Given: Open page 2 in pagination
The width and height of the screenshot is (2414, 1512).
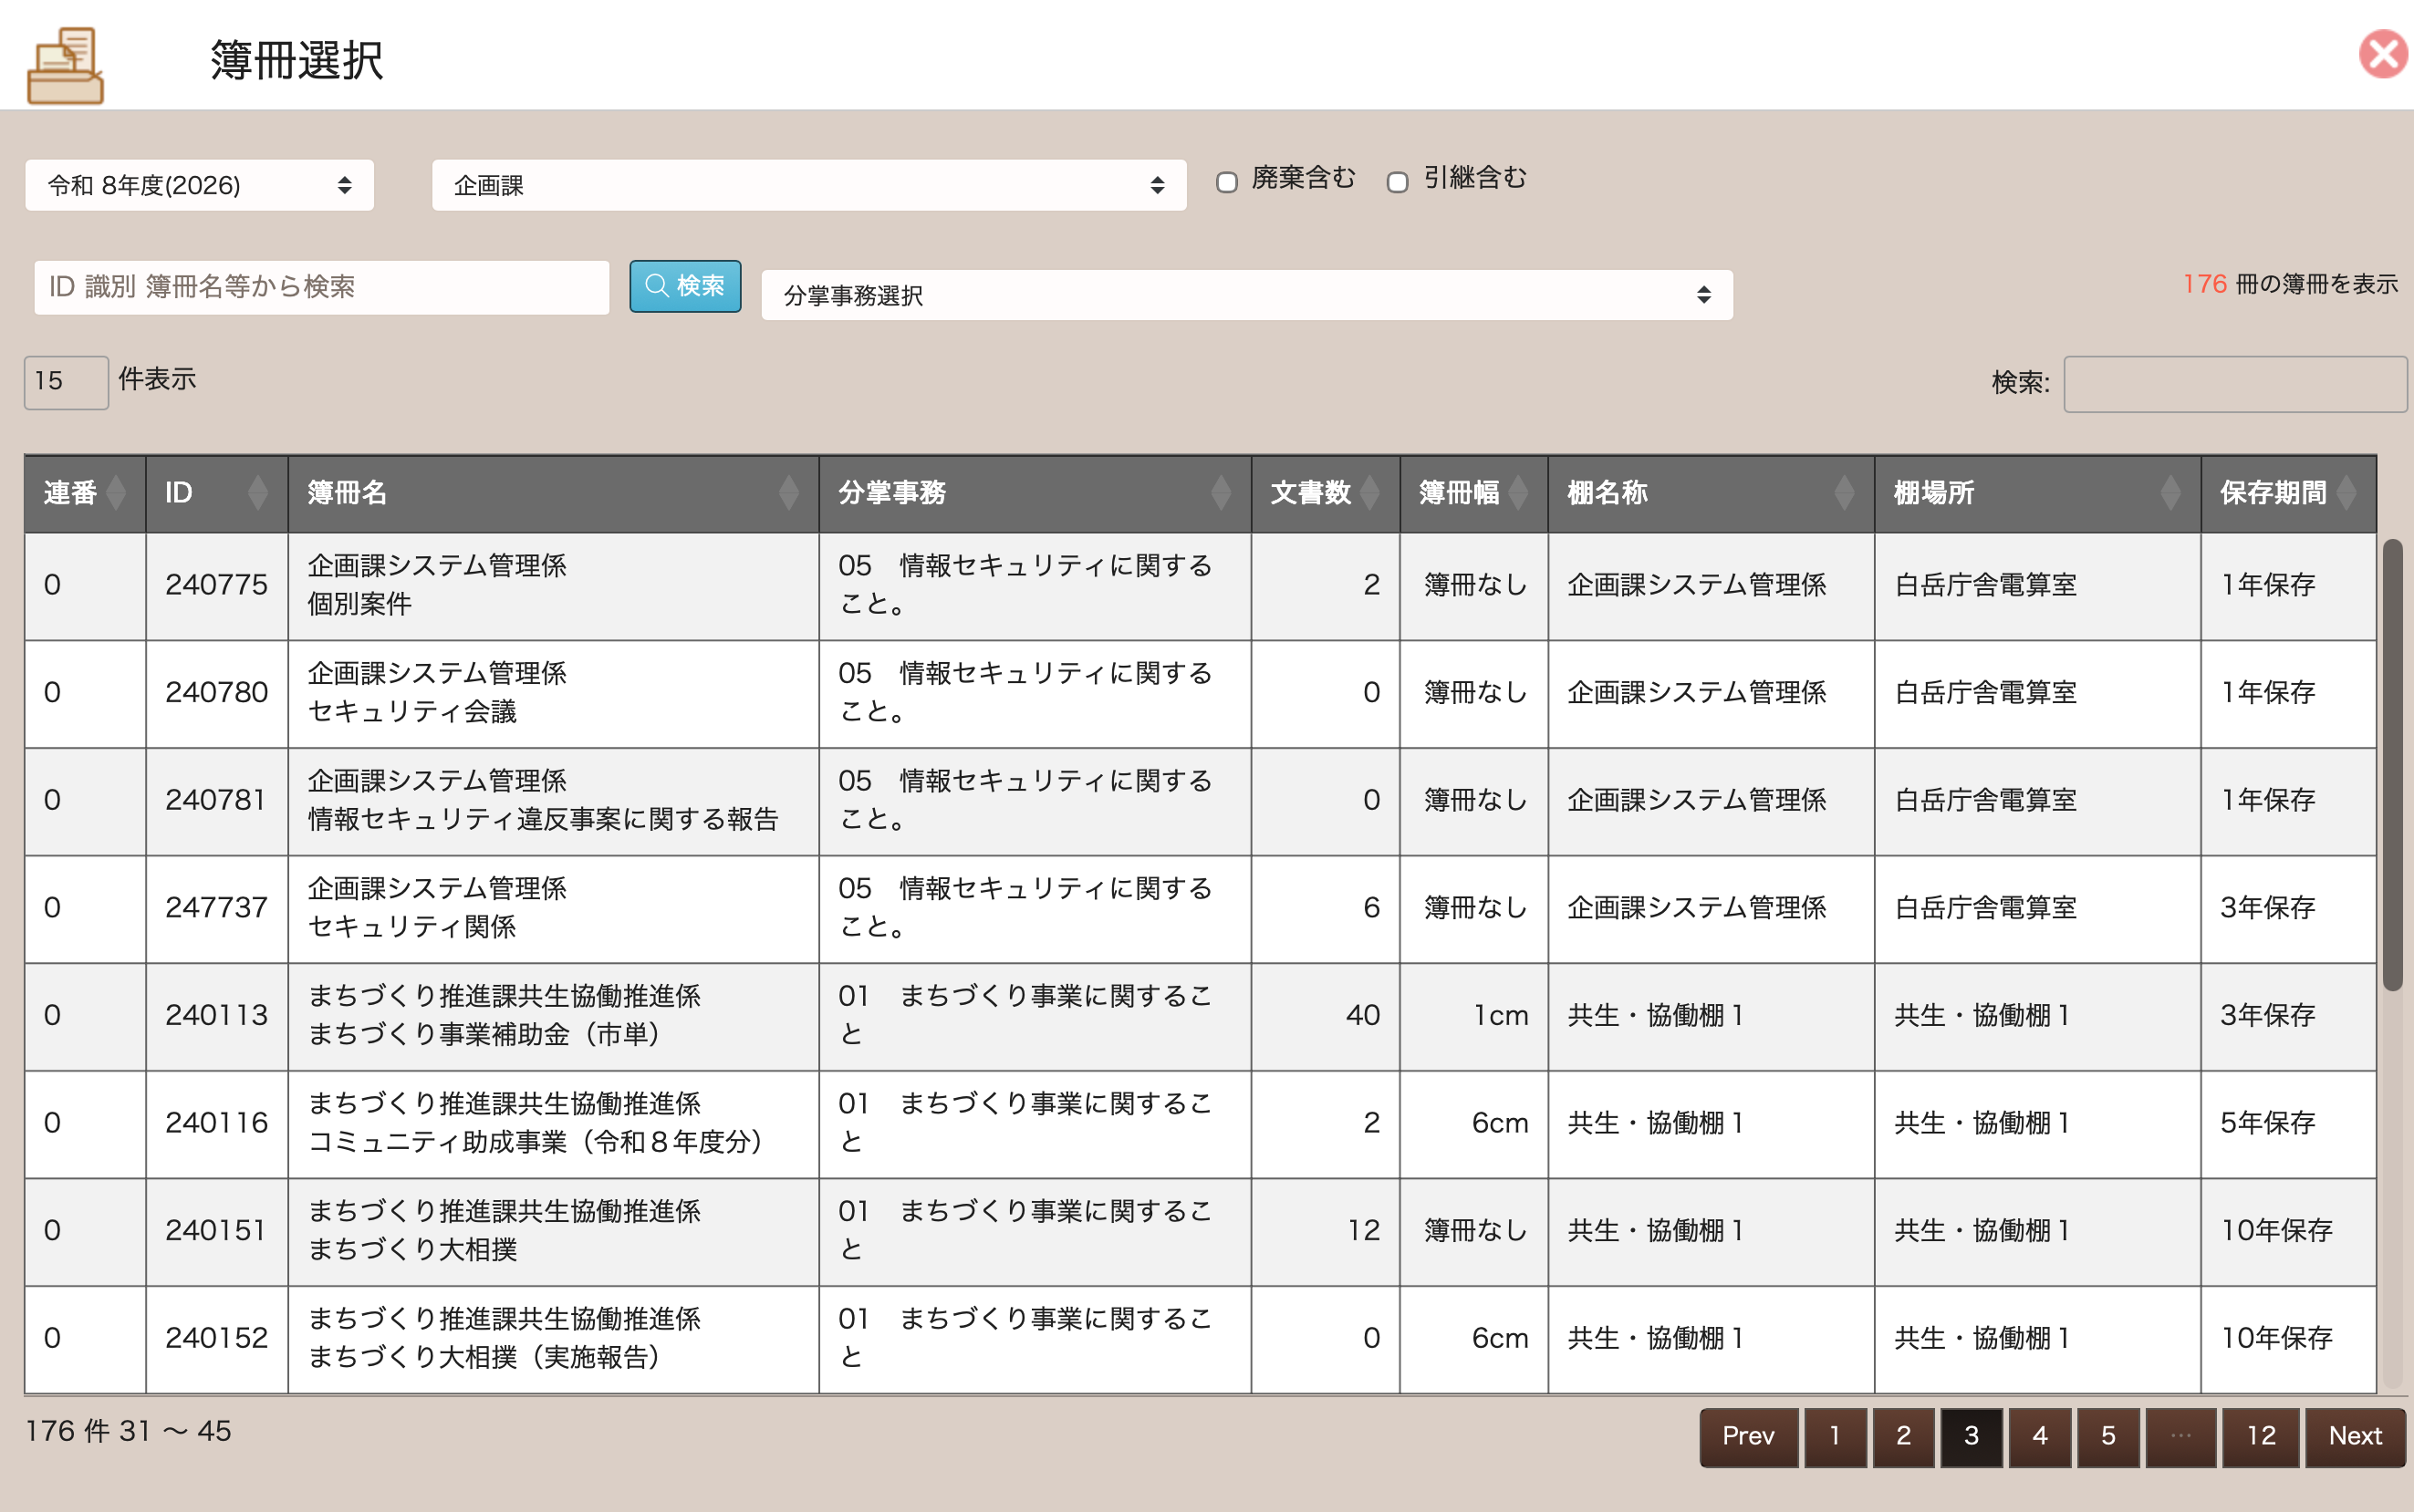Looking at the screenshot, I should click(x=1903, y=1436).
